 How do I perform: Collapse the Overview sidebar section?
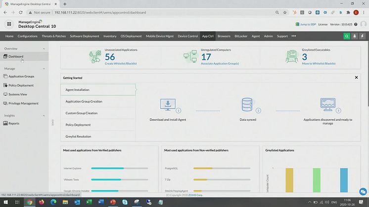click(44, 49)
